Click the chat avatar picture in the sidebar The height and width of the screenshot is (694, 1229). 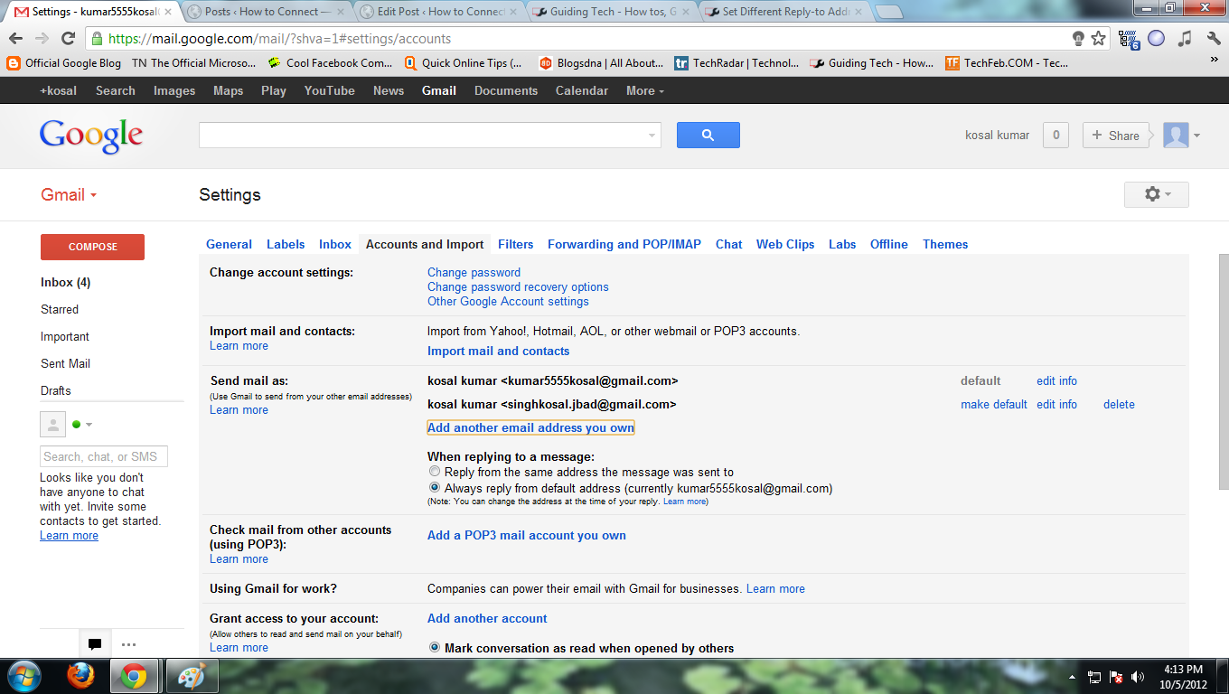[x=53, y=424]
